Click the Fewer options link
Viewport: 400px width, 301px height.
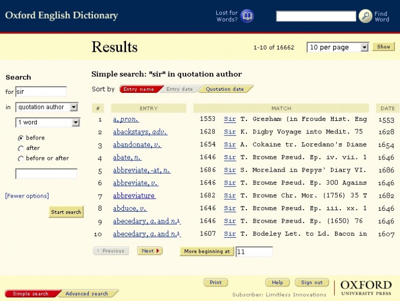[x=27, y=196]
